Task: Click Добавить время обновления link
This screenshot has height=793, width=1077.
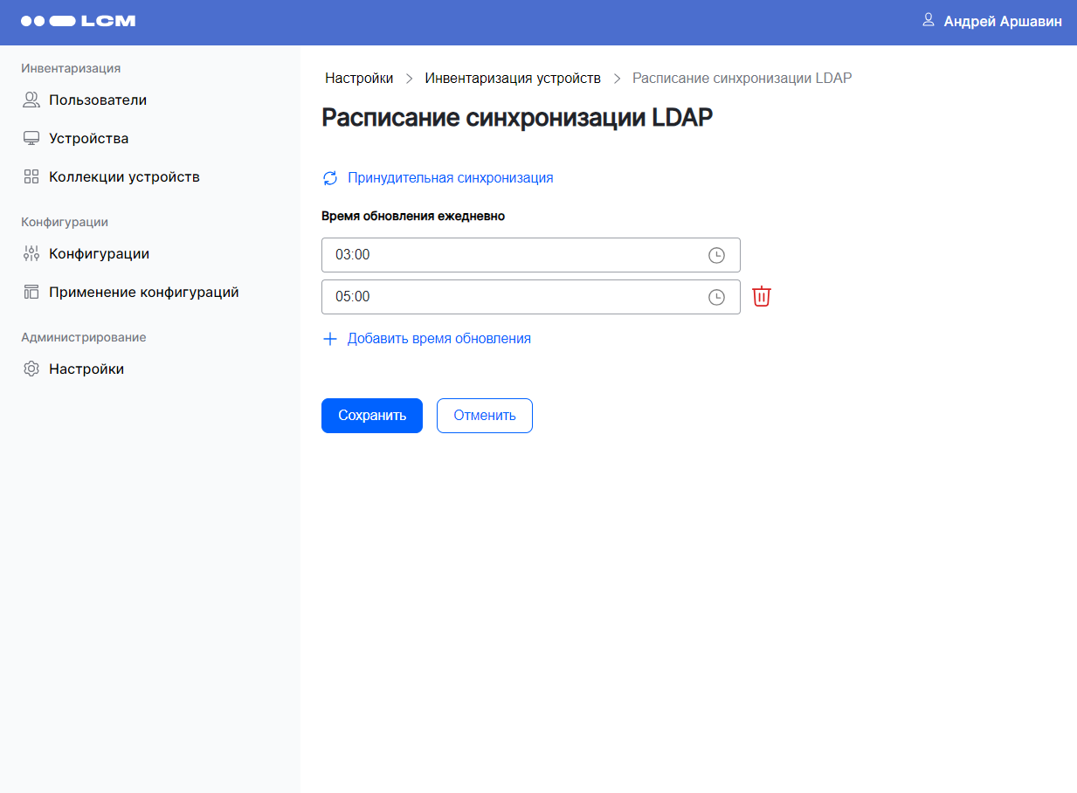Action: (x=439, y=338)
